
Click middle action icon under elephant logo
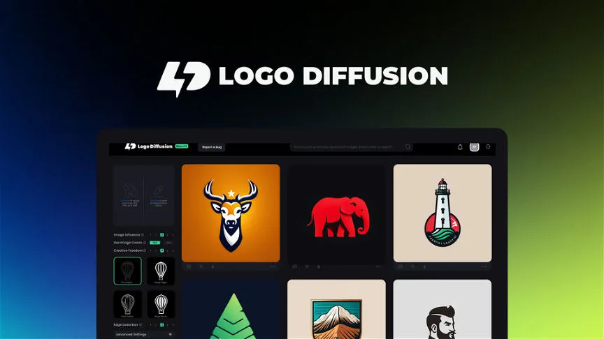pos(307,266)
